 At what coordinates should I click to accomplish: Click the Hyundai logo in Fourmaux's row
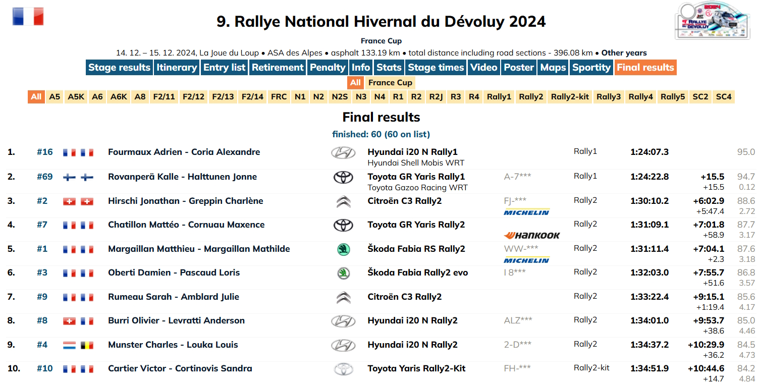343,153
